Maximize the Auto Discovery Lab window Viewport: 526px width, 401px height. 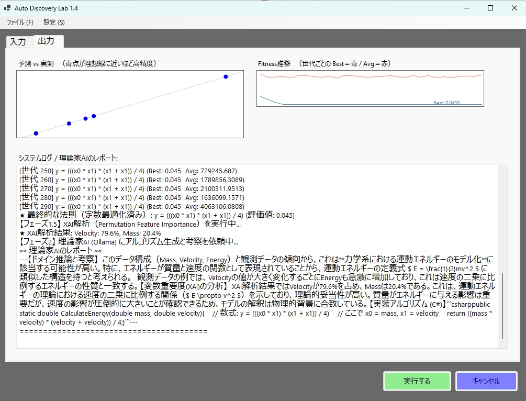(x=490, y=8)
